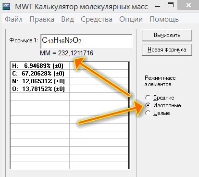The image size is (199, 177).
Task: Click the MM = 232,1211716 result text
Action: (66, 53)
